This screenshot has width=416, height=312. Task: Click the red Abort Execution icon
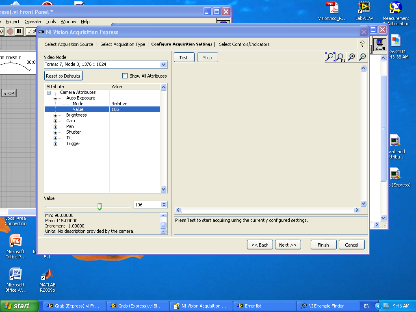[x=11, y=31]
